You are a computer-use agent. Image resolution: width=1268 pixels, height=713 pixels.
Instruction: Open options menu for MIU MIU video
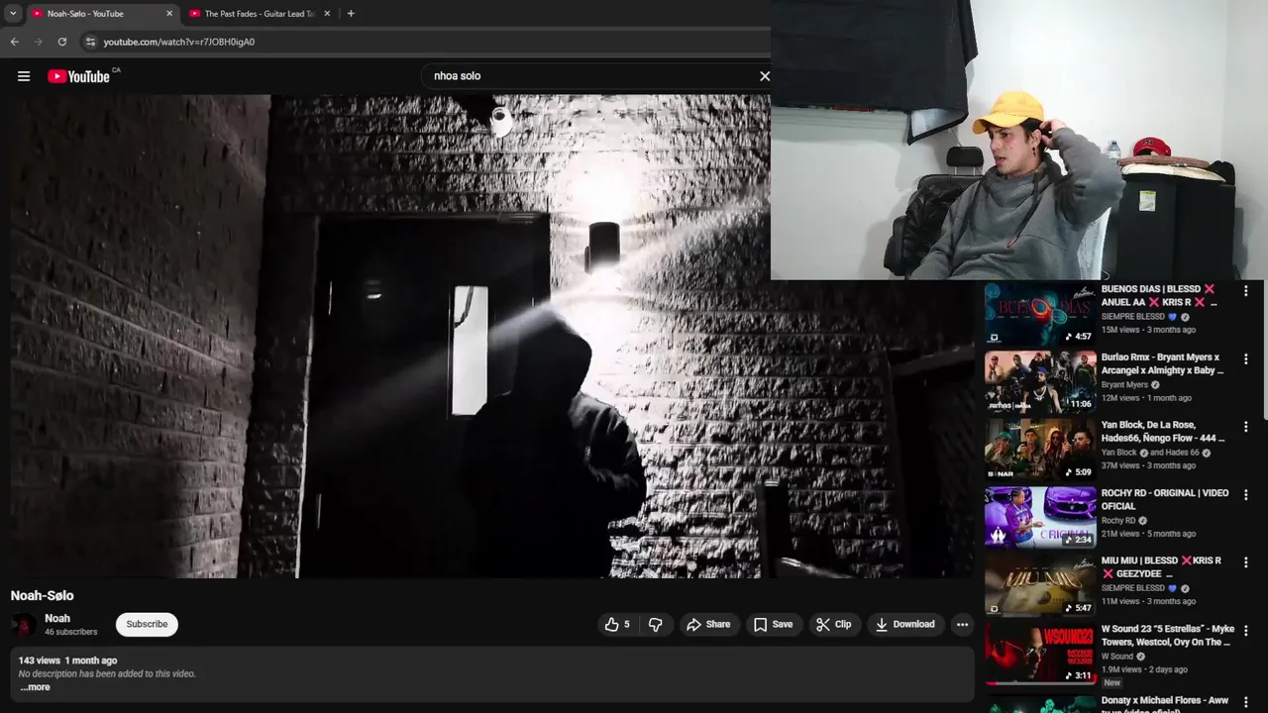1246,562
